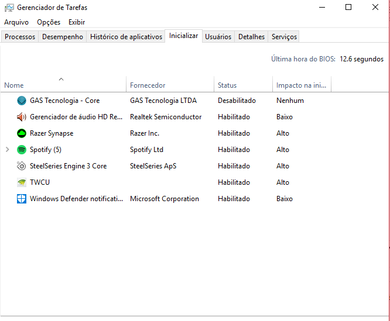Open the Detalhes tab
Viewport: 390px width, 321px height.
pos(251,37)
